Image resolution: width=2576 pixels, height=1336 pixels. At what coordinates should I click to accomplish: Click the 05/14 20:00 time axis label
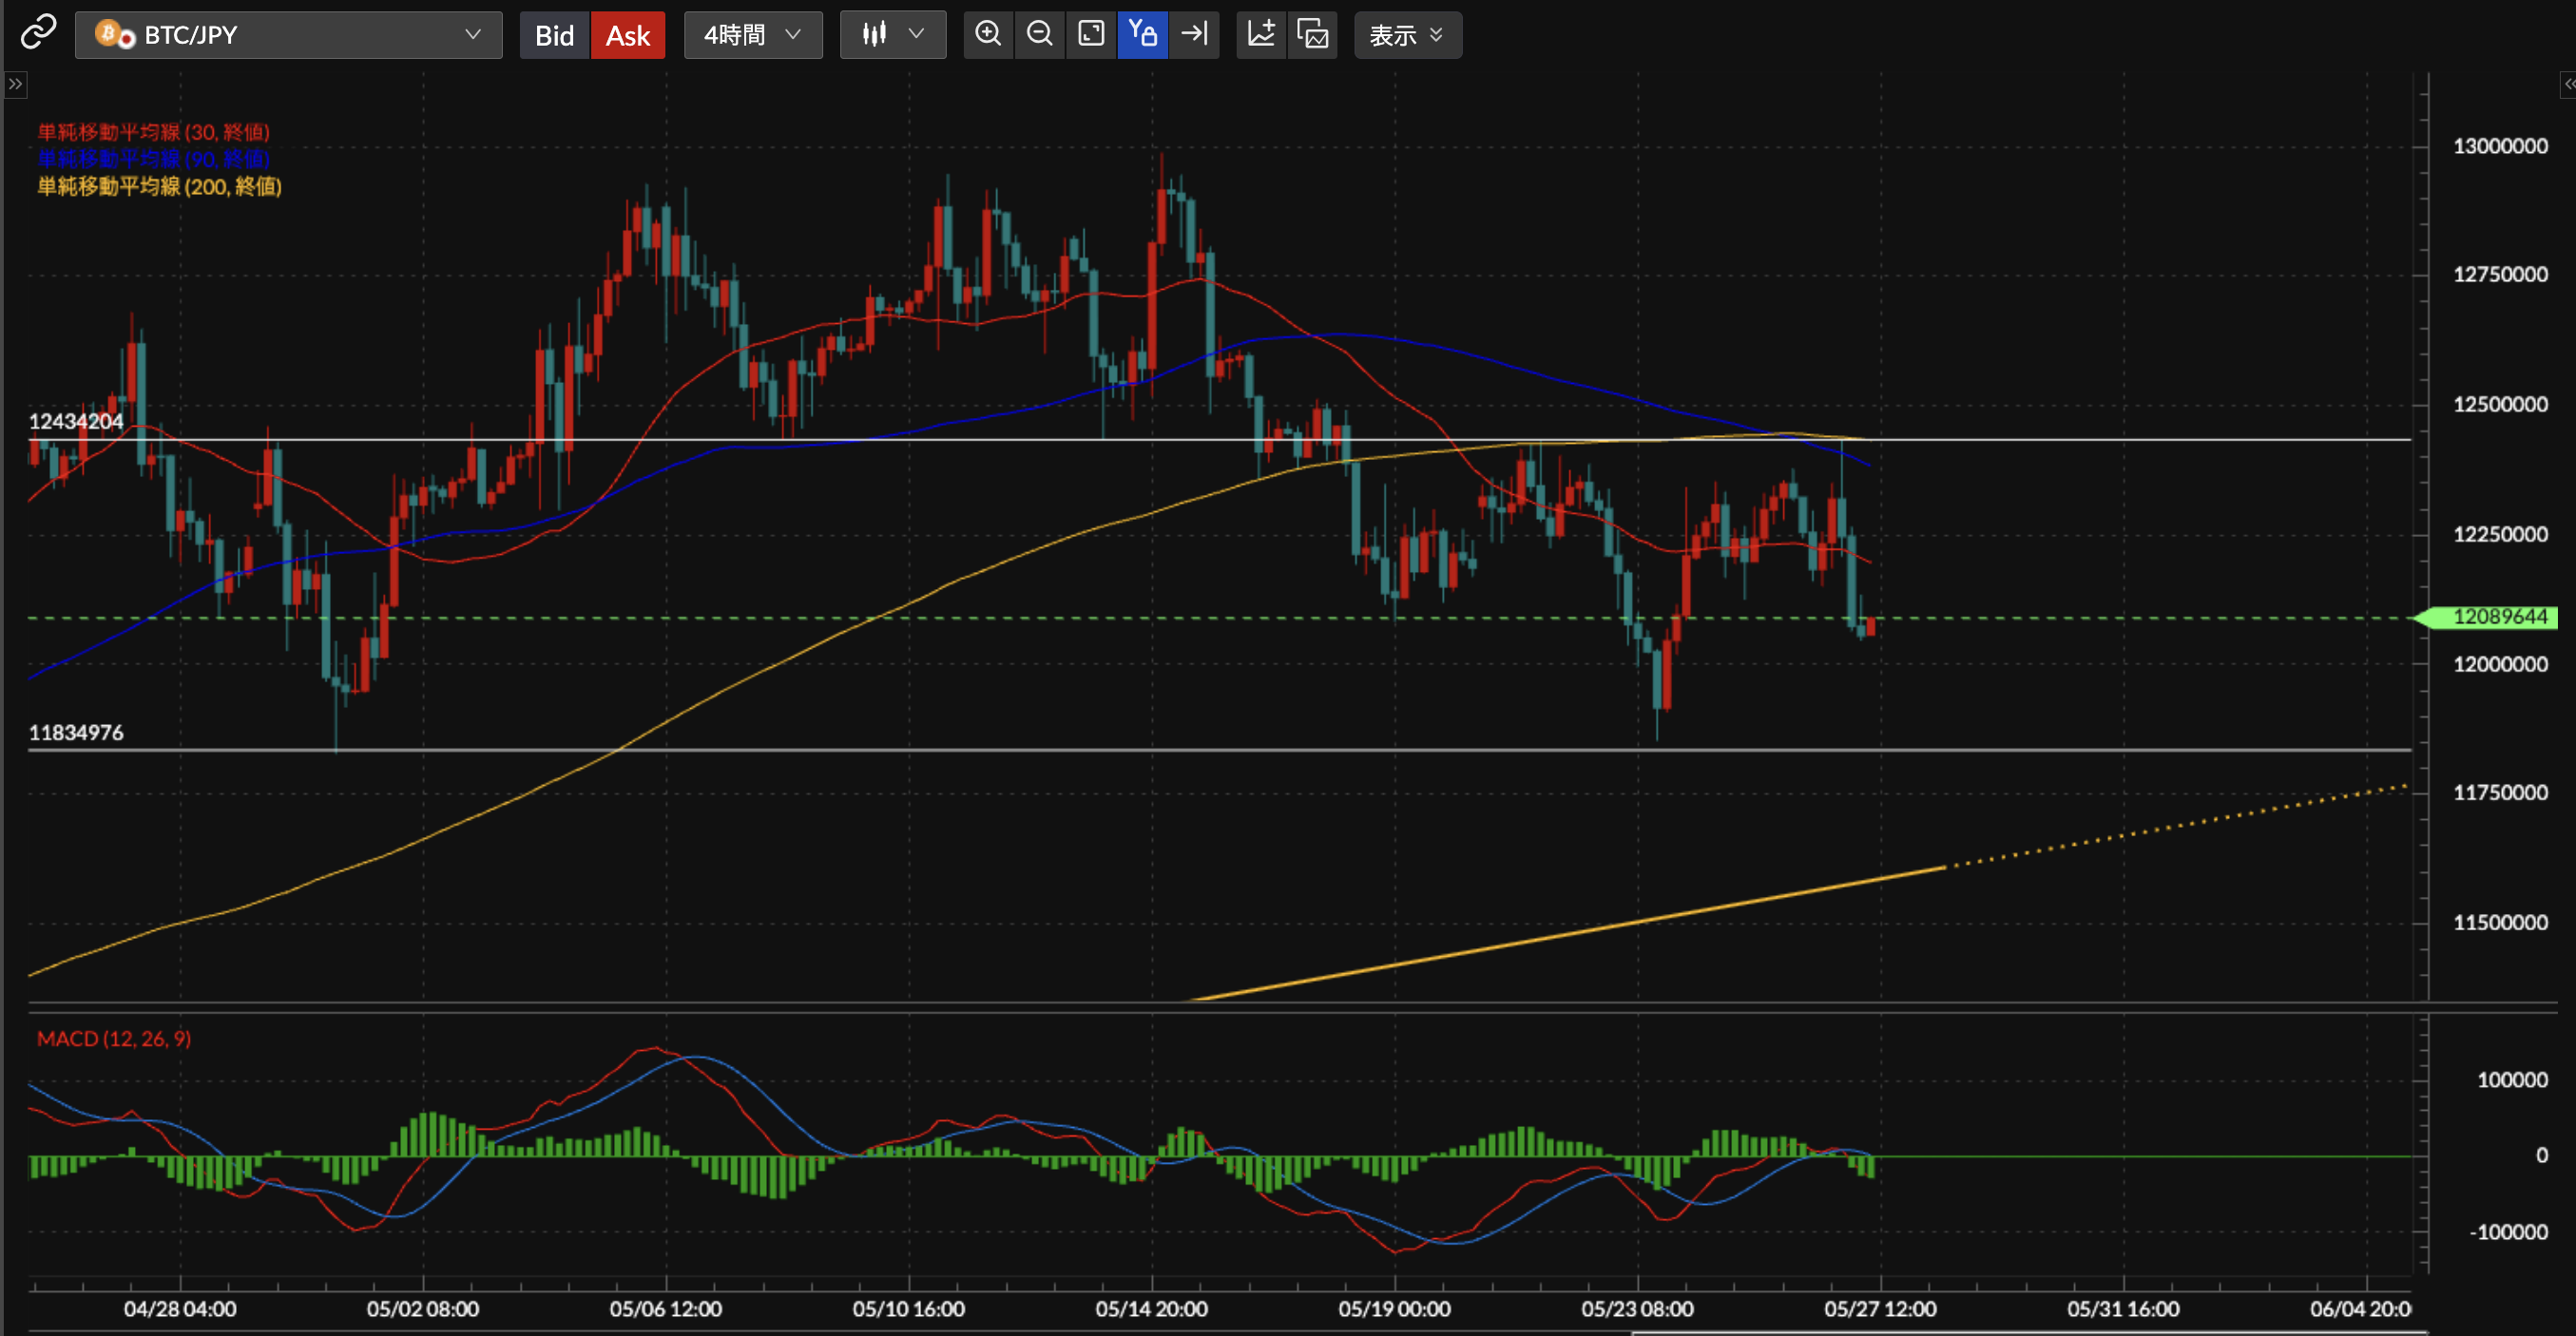point(1151,1308)
